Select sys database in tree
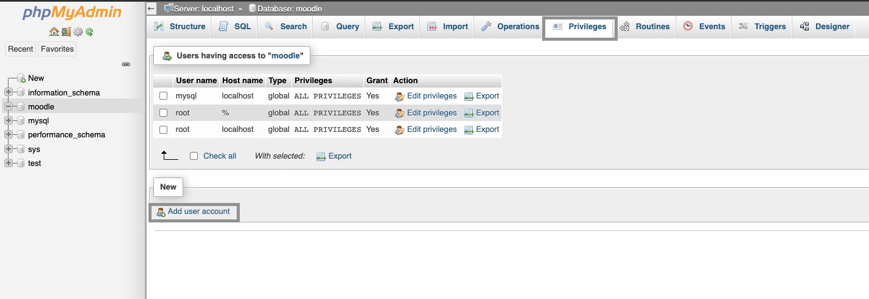The width and height of the screenshot is (869, 299). [34, 149]
